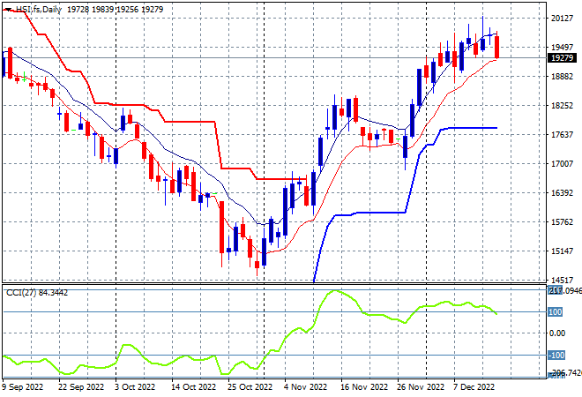This screenshot has height=397, width=582.
Task: Click the 9 Sep 2022 date label
Action: (x=23, y=387)
